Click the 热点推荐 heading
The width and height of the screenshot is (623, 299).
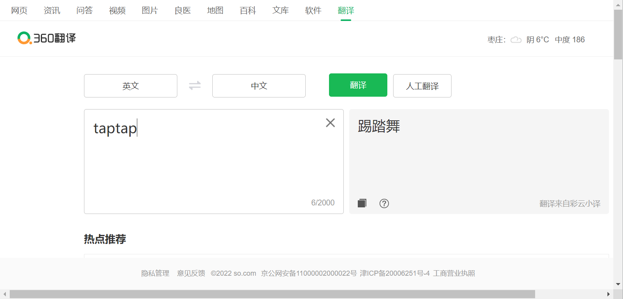pos(105,239)
